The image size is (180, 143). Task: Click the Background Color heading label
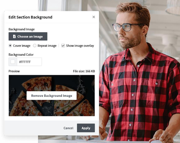[21, 55]
